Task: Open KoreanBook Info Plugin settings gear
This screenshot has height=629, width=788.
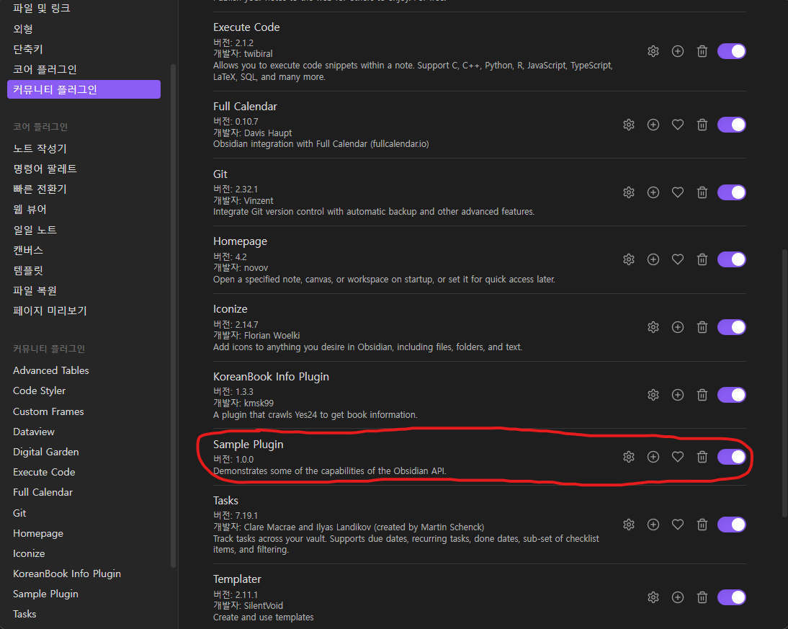Action: (x=653, y=395)
